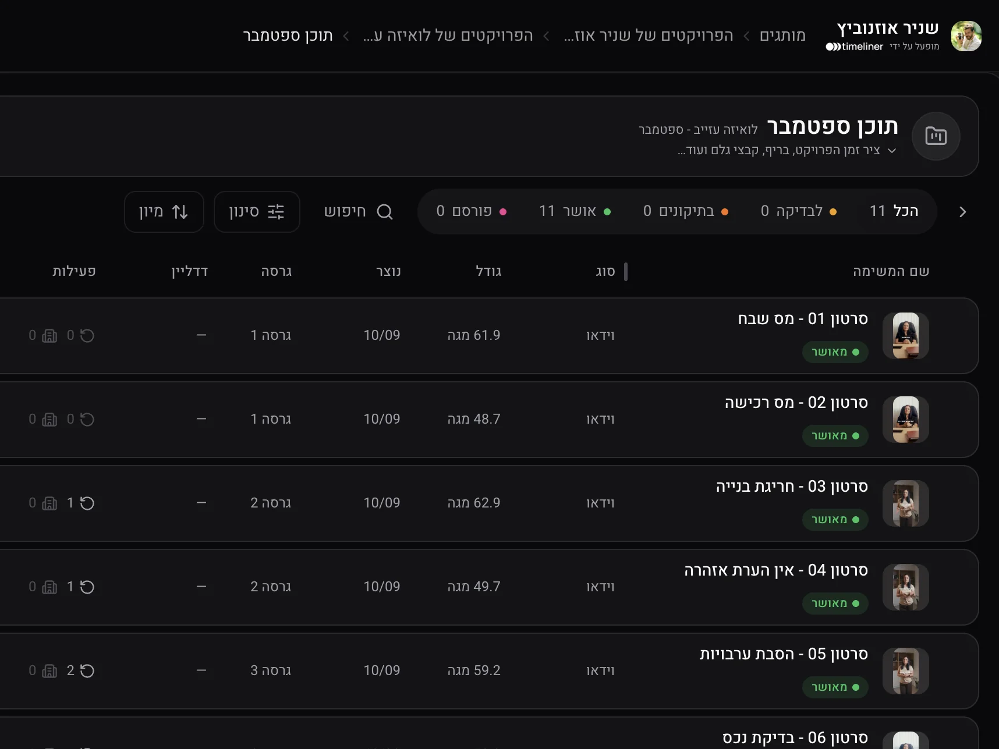This screenshot has height=749, width=999.
Task: Click the revisions icon in row סרטון 04
Action: [x=87, y=587]
